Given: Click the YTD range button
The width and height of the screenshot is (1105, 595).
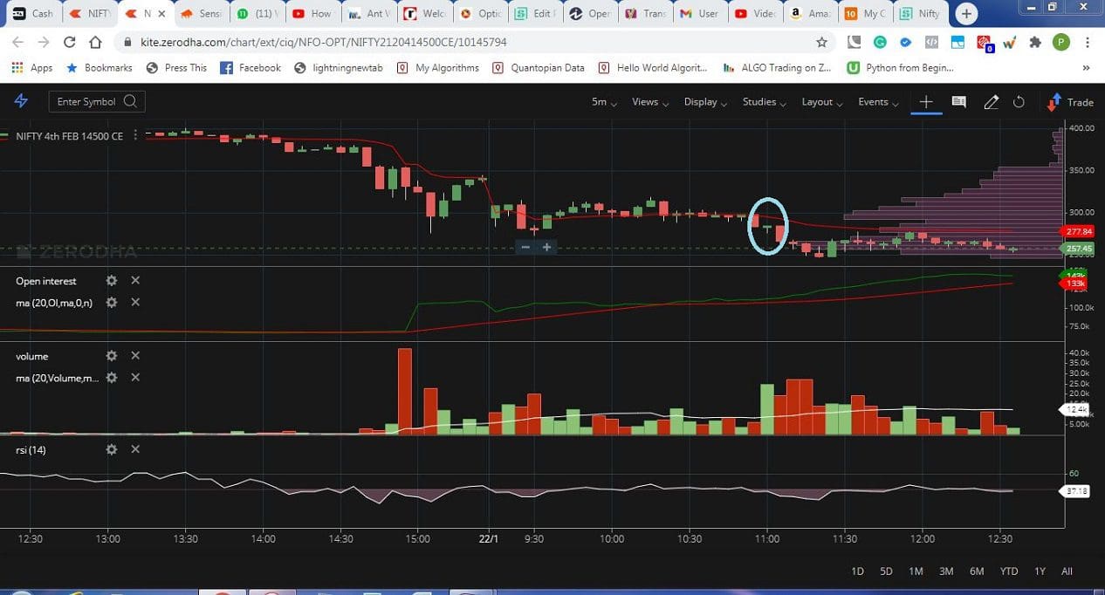Looking at the screenshot, I should click(1008, 571).
